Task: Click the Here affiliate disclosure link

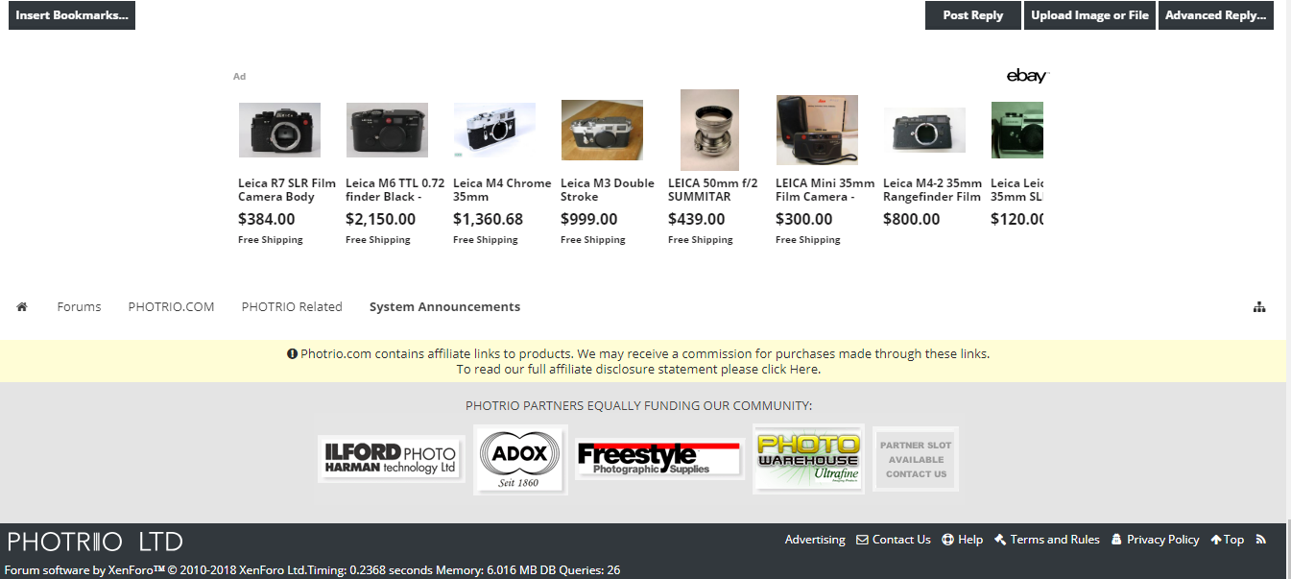Action: coord(803,369)
